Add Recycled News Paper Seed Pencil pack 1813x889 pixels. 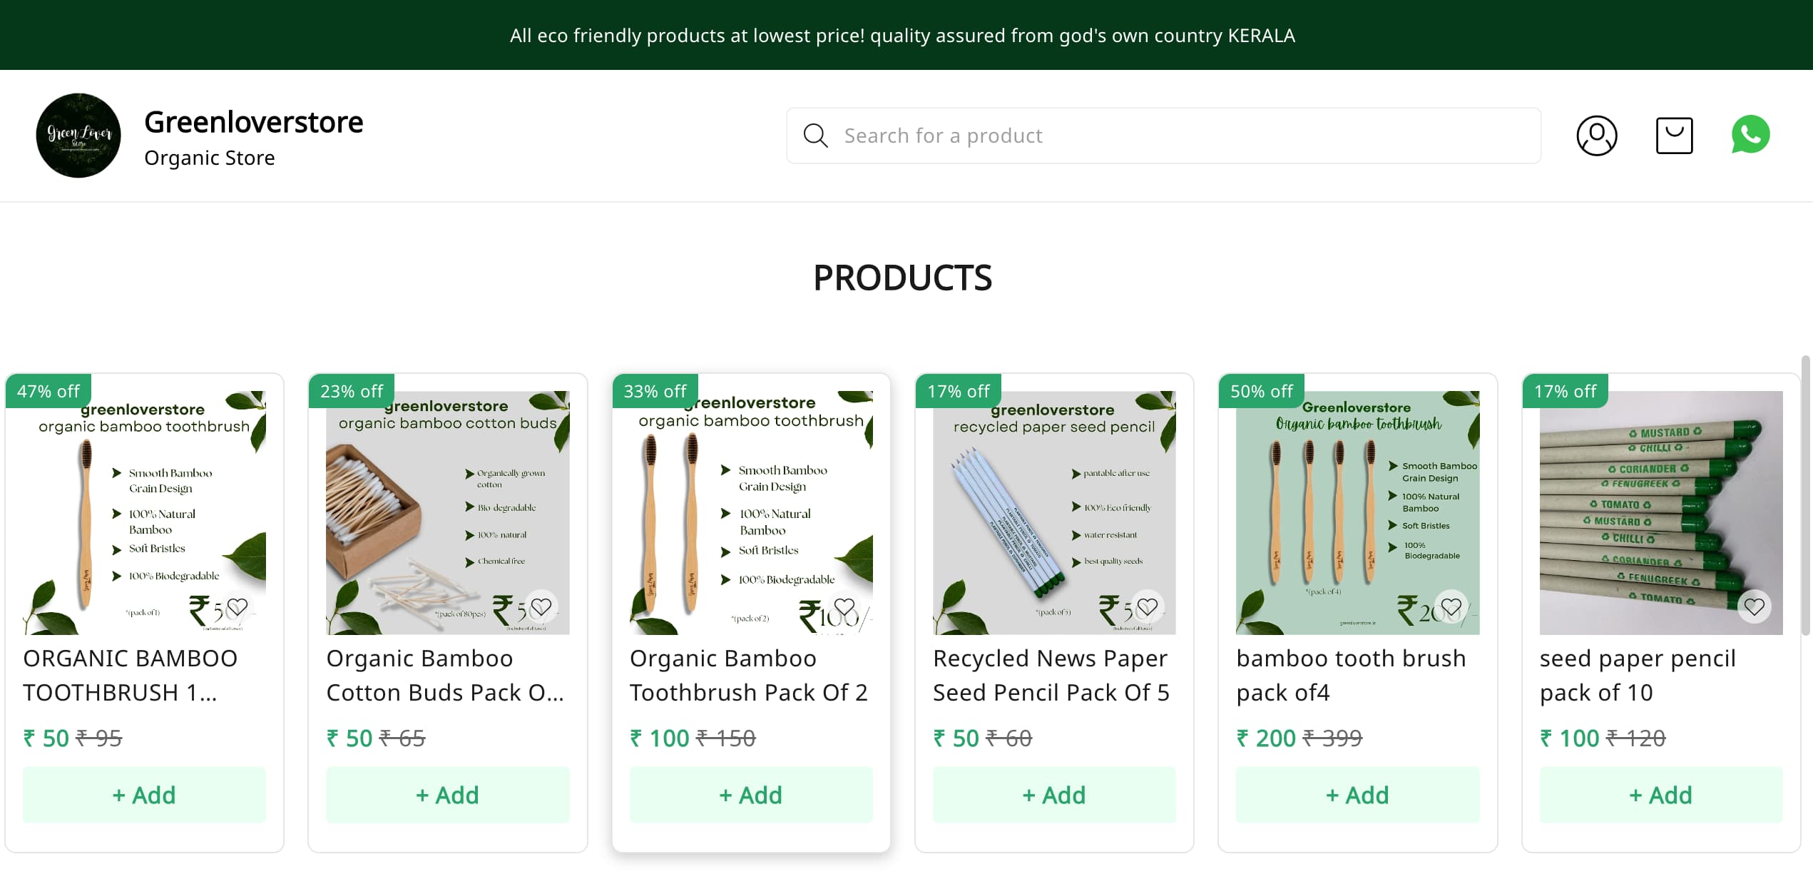pyautogui.click(x=1054, y=795)
